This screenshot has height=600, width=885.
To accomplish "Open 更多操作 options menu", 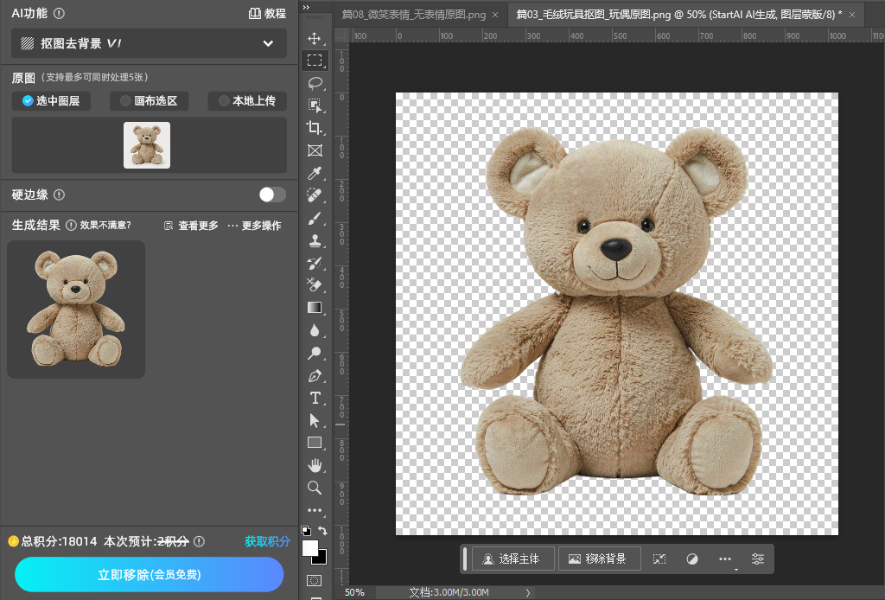I will tap(255, 226).
